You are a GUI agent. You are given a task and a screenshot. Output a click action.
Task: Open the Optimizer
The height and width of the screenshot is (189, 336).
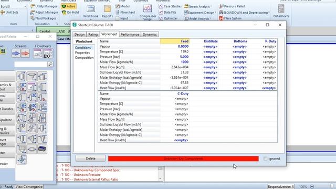168,18
